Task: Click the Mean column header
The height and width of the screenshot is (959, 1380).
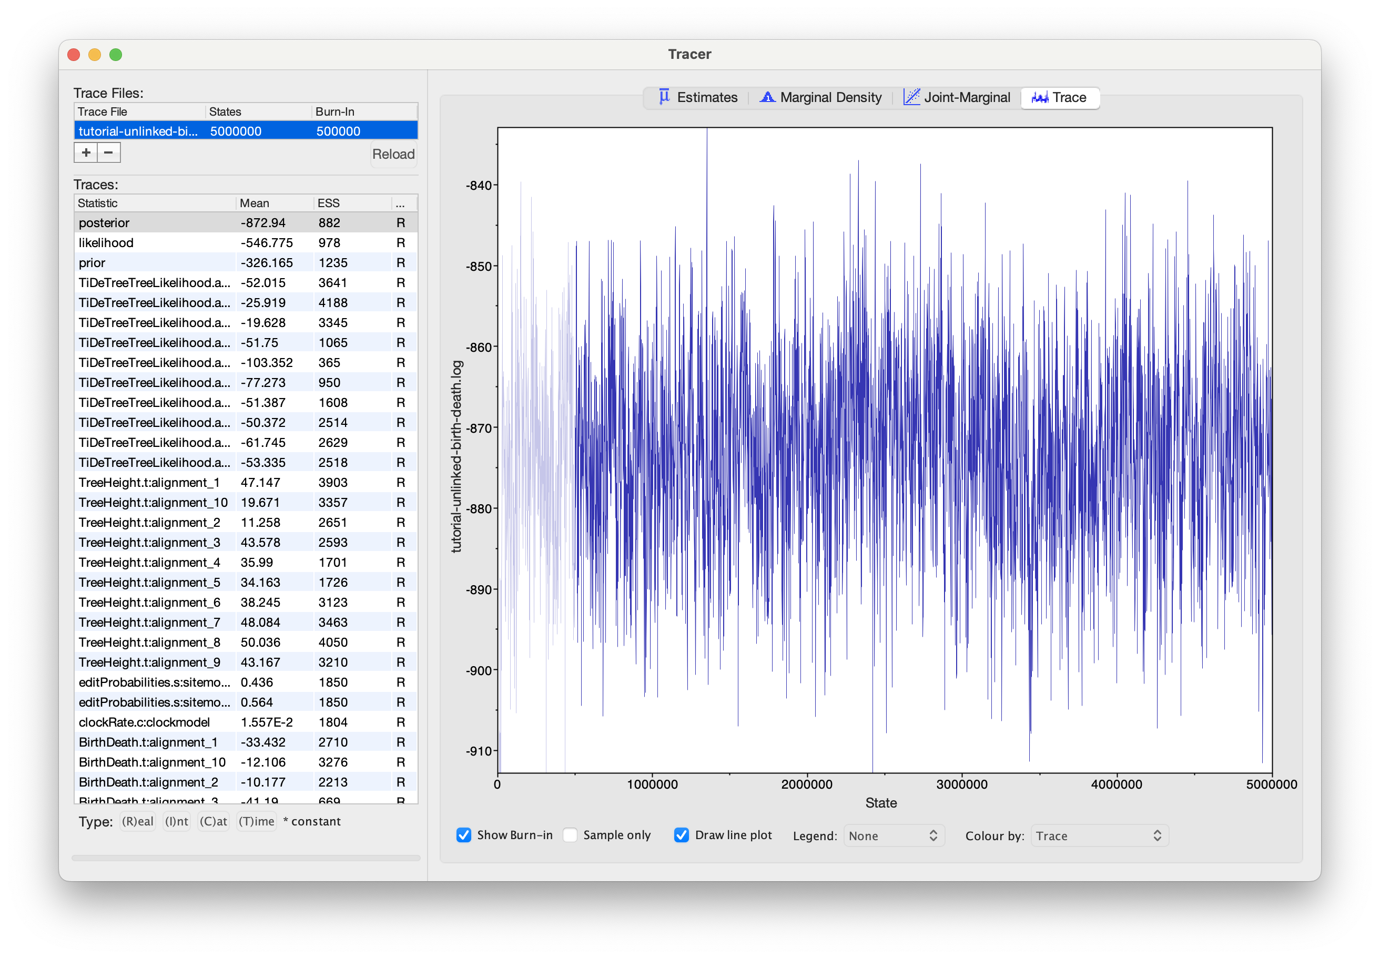Action: coord(274,203)
